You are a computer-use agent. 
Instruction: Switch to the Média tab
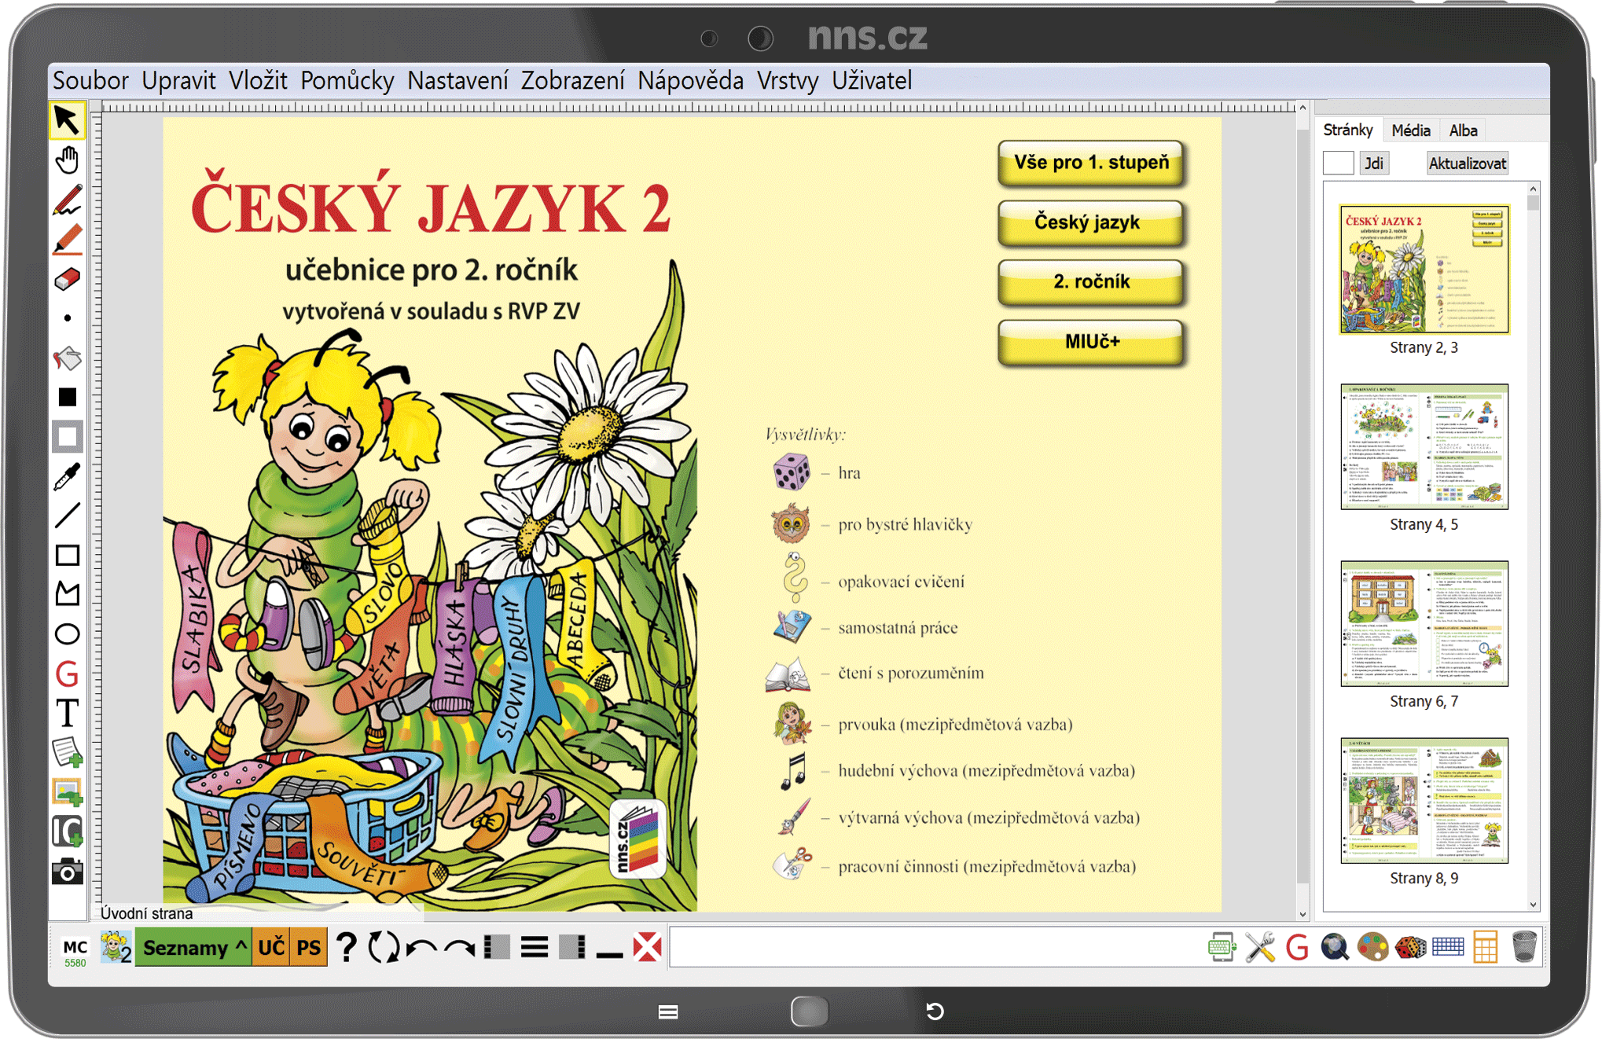1410,130
